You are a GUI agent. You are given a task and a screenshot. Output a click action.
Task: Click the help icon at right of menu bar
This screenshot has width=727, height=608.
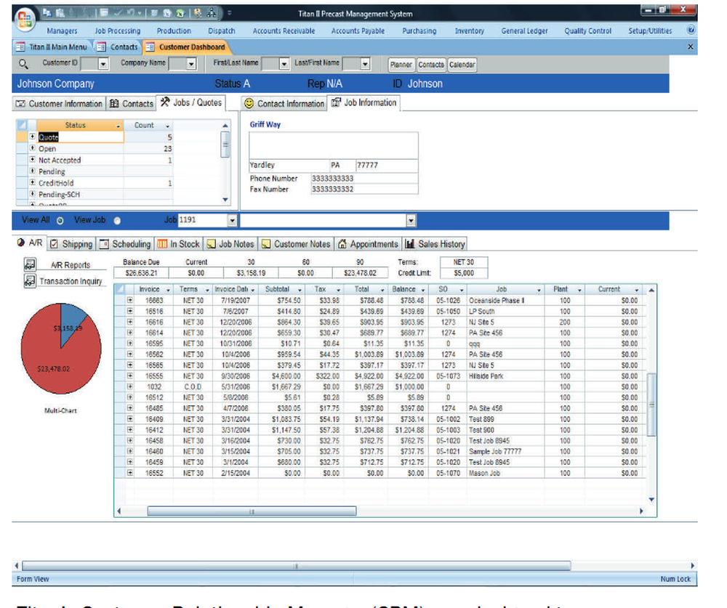pyautogui.click(x=691, y=30)
